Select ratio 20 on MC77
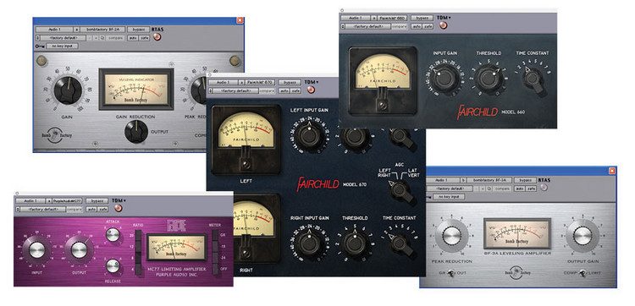The image size is (635, 306). (139, 235)
